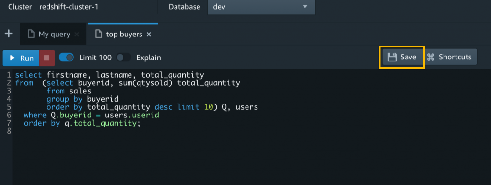Click the Database dropdown arrow
491x185 pixels.
(x=305, y=7)
